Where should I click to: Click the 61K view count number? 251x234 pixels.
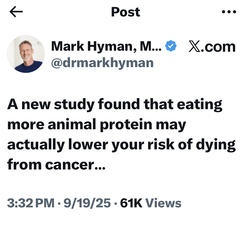pyautogui.click(x=131, y=203)
